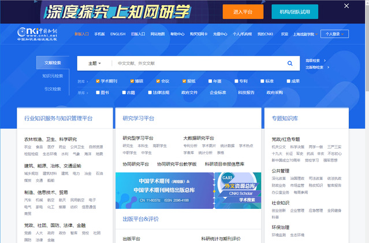Click the 深度探究 上知网研学 banner title
Screen dimensions: 369x243
click(117, 12)
